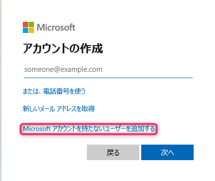Click the blue square of Microsoft logo
Image resolution: width=215 pixels, height=181 pixels.
coord(25,30)
